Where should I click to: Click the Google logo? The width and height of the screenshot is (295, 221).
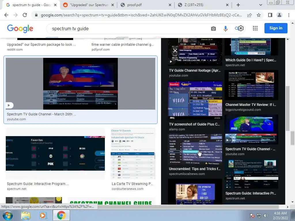[x=20, y=28]
